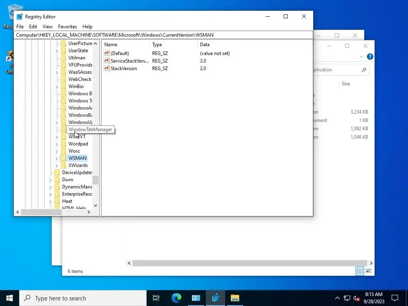Click the tree pane scroll up arrow

pos(96,43)
